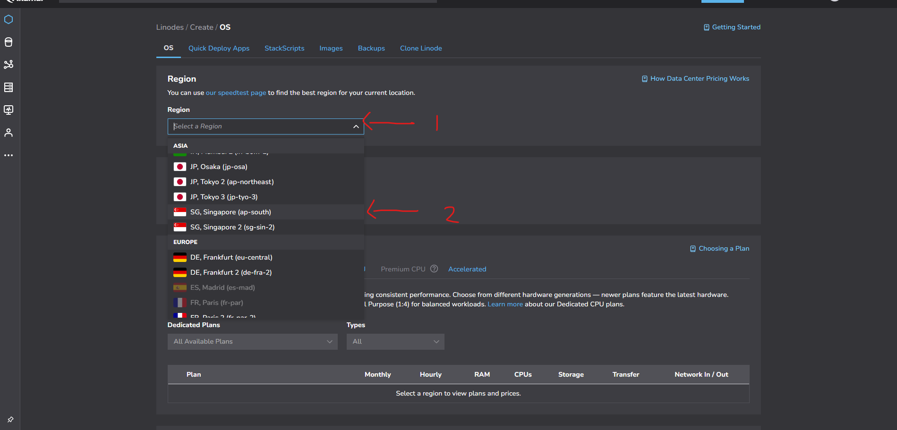Image resolution: width=897 pixels, height=430 pixels.
Task: Click the Plan column header
Action: click(x=194, y=375)
